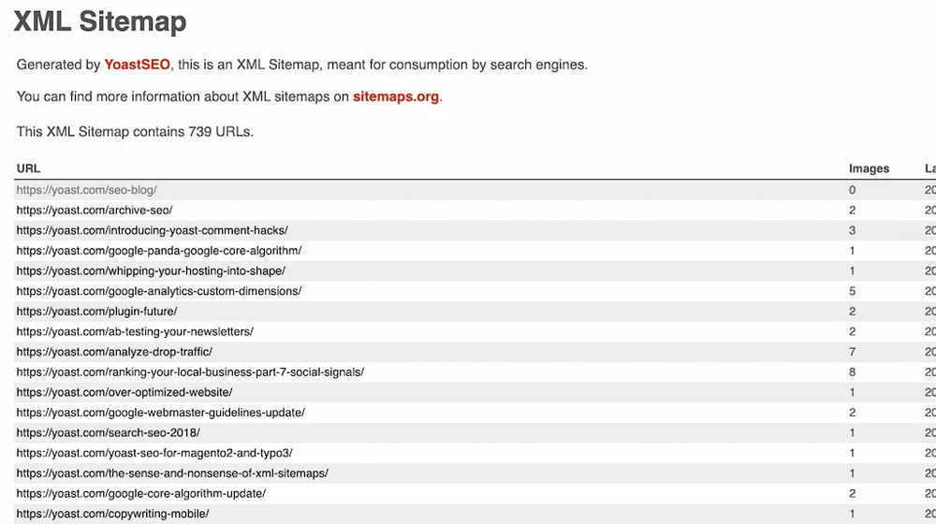Screen dimensions: 936x524
Task: Open the search-seo-2018 URL
Action: (108, 433)
